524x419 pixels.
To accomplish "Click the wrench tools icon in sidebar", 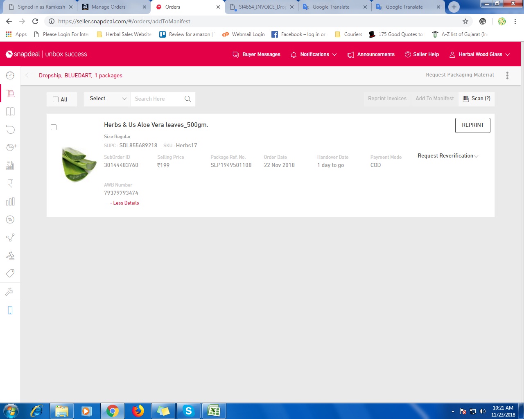I will (10, 291).
